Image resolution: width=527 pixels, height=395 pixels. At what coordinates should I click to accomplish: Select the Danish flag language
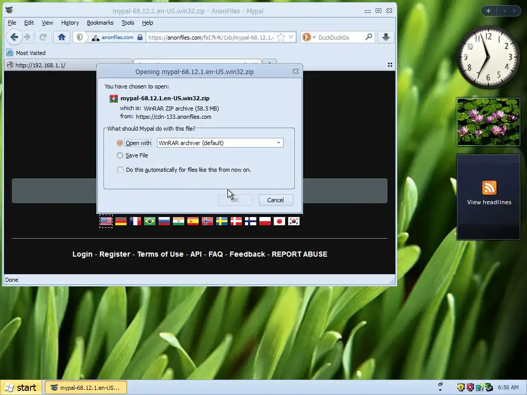tap(236, 221)
